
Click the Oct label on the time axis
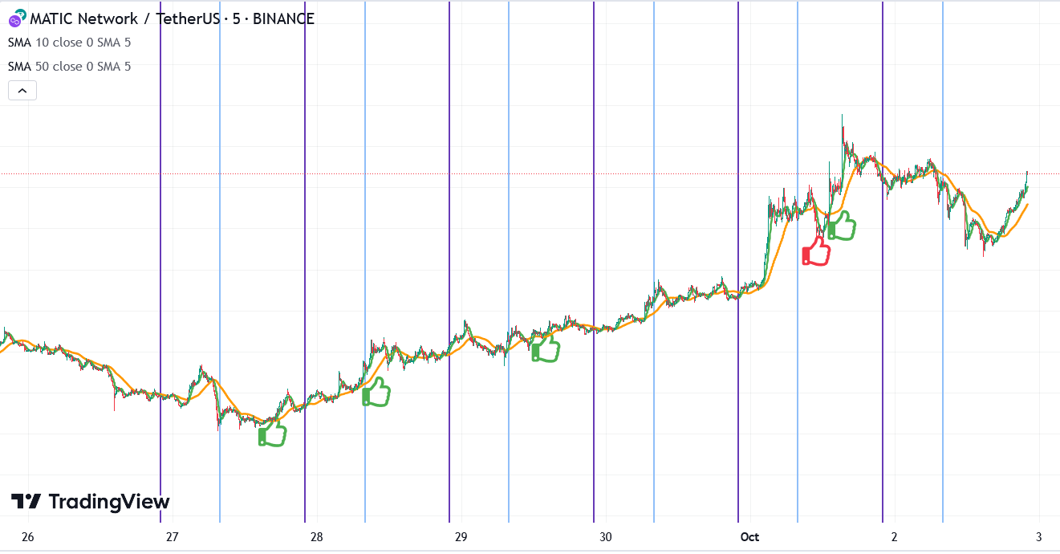pos(751,536)
